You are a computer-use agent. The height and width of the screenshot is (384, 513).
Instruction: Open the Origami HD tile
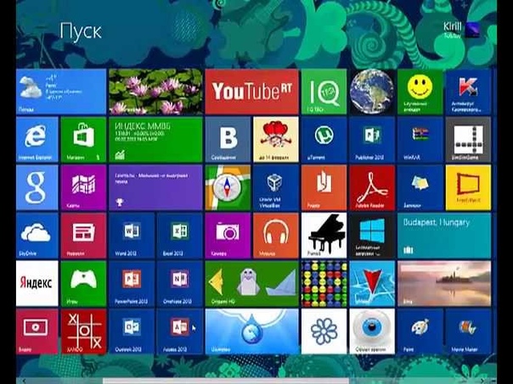251,283
